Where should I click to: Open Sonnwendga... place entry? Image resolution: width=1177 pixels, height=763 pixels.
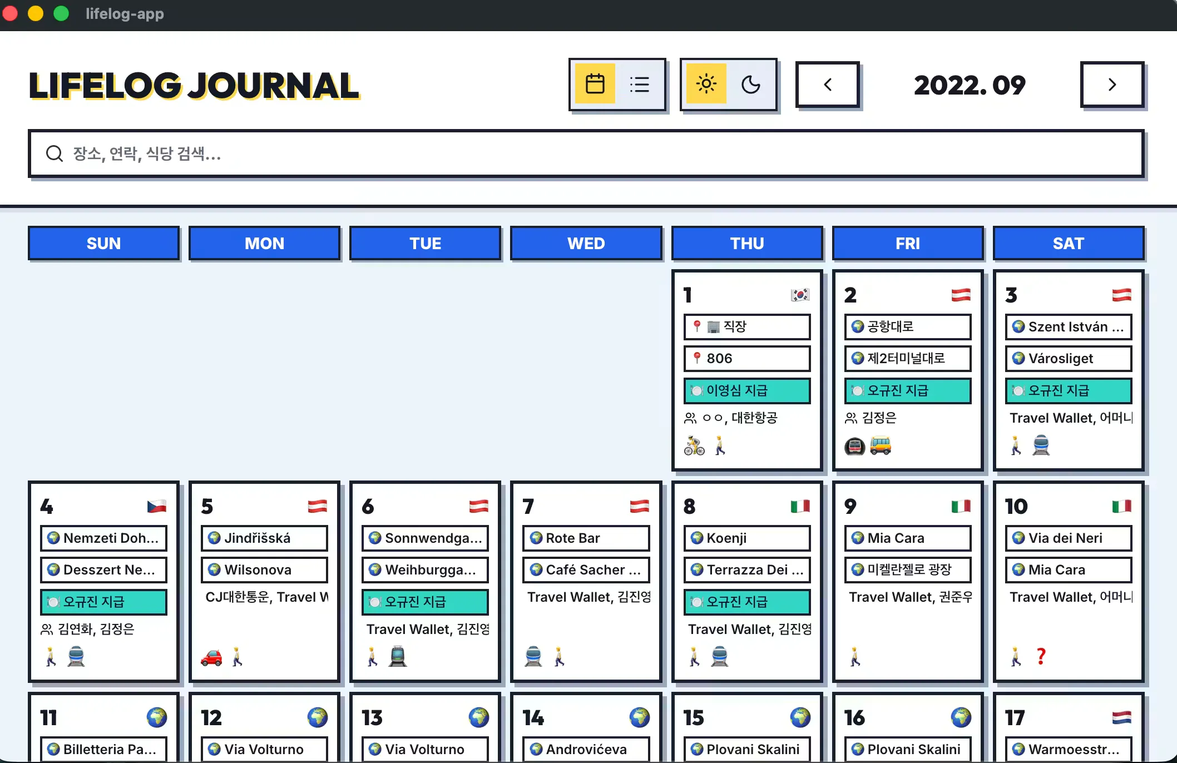426,538
